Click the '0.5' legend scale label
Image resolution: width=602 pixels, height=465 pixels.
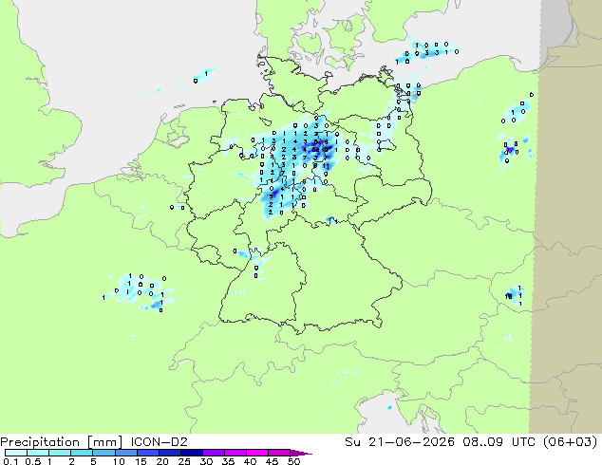tap(32, 461)
